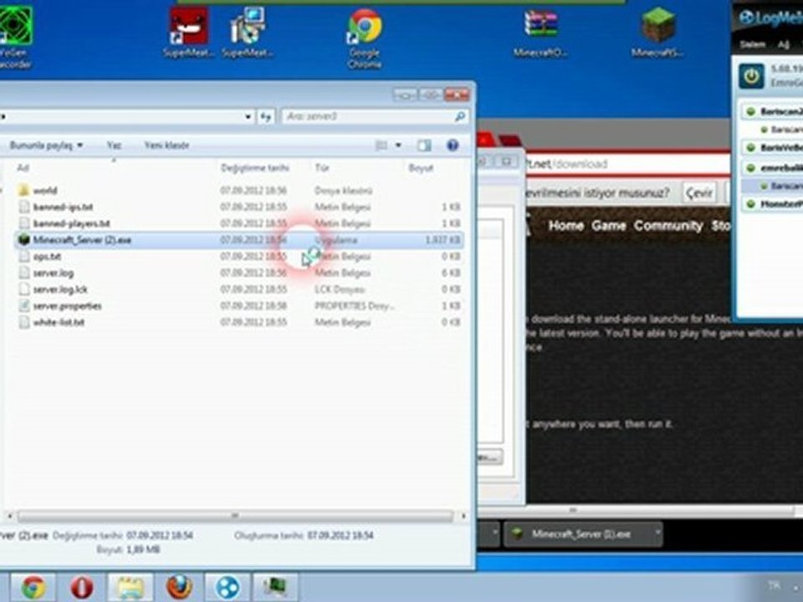803x602 pixels.
Task: Open the dropdown arrow on the download bar item
Action: click(657, 533)
